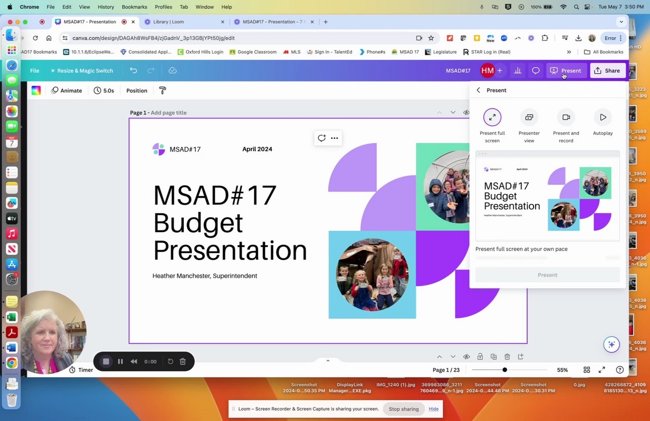
Task: Open Chrome tab search dropdown arrow
Action: pyautogui.click(x=621, y=22)
